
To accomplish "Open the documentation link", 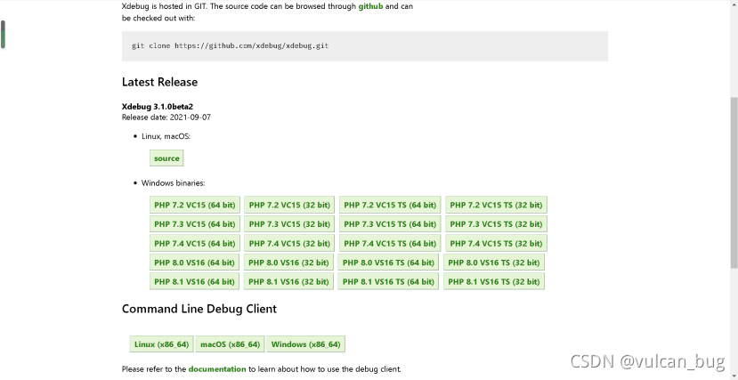I will [217, 369].
